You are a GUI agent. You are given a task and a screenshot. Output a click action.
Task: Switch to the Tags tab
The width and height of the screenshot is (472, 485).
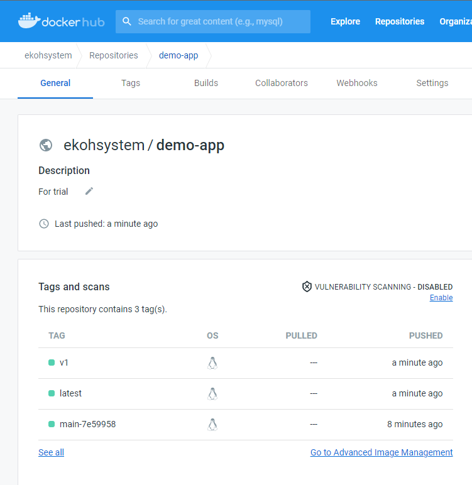(x=131, y=83)
